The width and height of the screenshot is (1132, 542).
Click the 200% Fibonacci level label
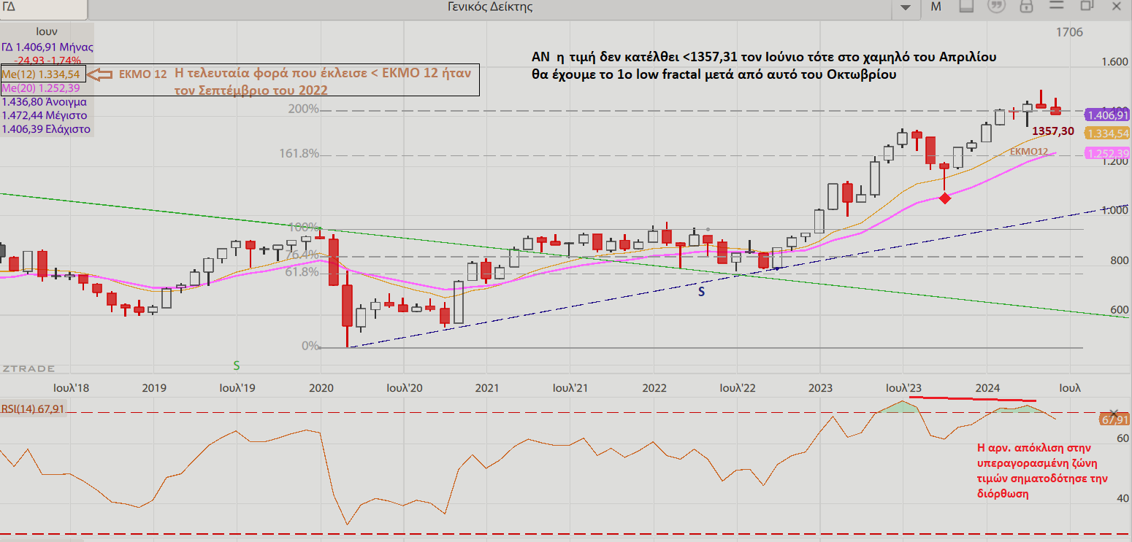coord(305,109)
